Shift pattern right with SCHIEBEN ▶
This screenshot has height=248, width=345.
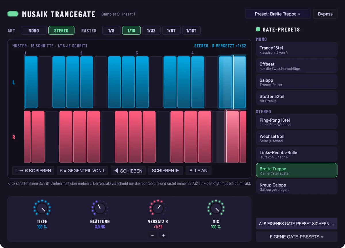[166, 170]
